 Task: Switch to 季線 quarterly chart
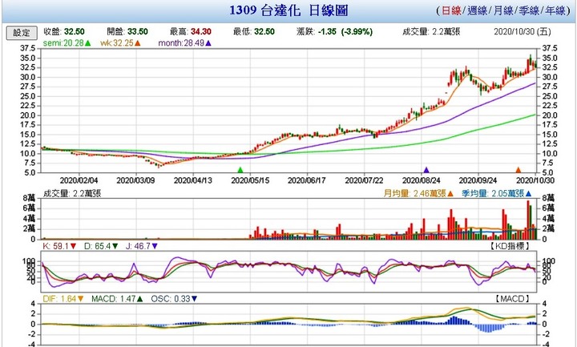529,10
